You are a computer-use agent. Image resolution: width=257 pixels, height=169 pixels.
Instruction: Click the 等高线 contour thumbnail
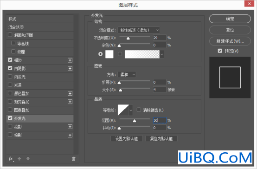tap(123, 110)
